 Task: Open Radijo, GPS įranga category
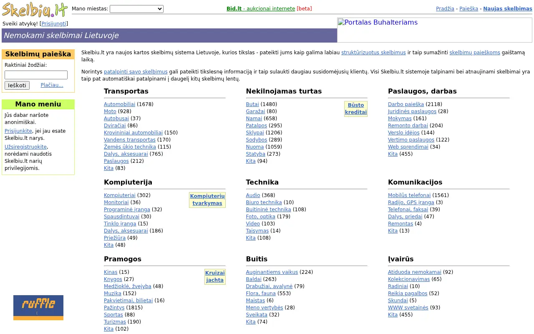click(411, 202)
